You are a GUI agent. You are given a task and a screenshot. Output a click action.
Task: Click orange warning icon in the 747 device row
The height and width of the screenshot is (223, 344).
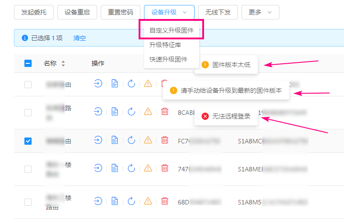[x=148, y=168]
